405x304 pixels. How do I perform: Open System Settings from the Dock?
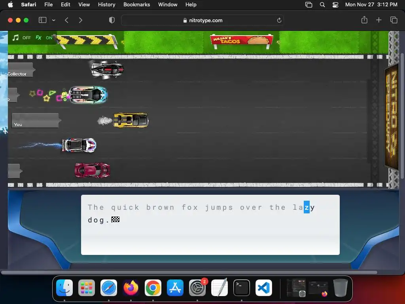[x=197, y=288]
